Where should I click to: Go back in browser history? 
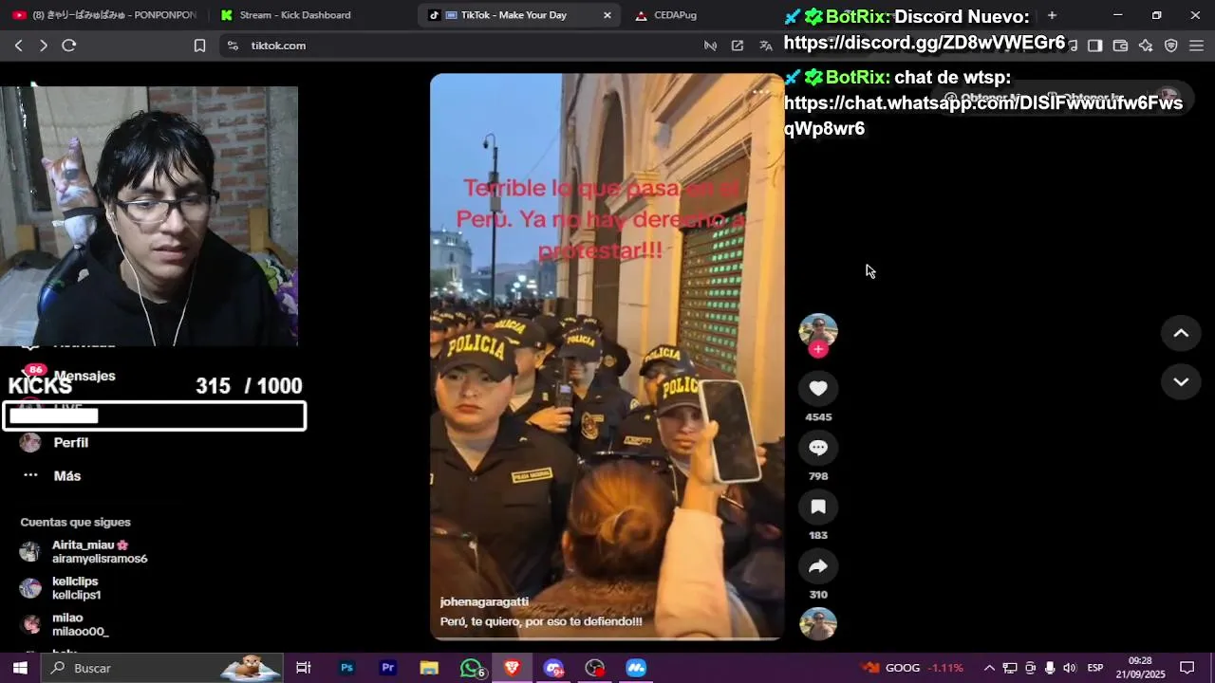(x=19, y=46)
